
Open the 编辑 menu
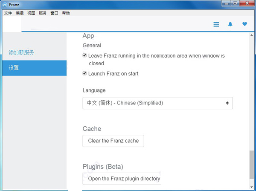point(20,13)
